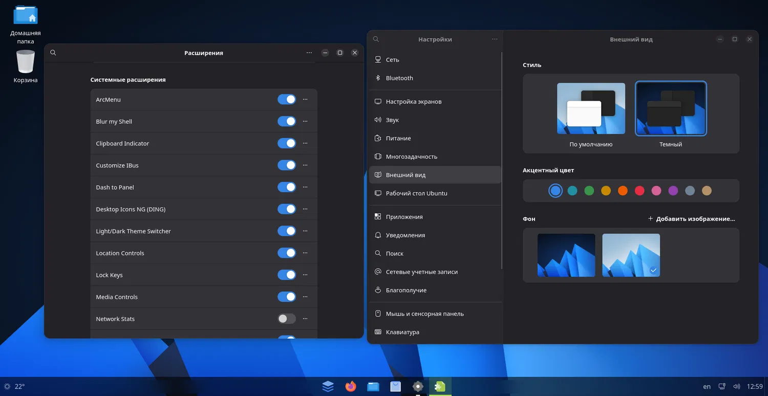The width and height of the screenshot is (768, 396).
Task: Turn off Dash to Panel switch
Action: tap(287, 187)
